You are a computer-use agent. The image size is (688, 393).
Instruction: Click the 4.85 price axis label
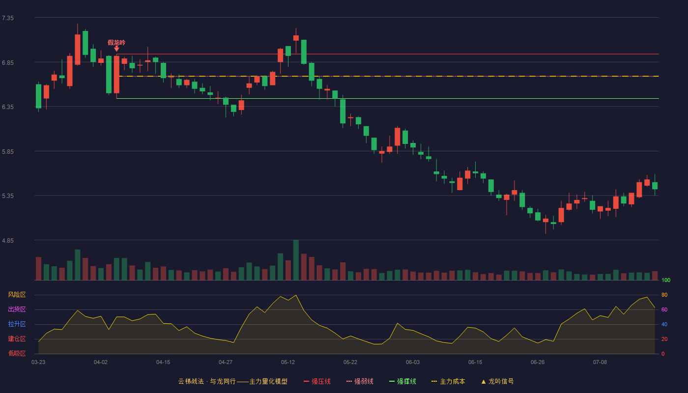8,240
